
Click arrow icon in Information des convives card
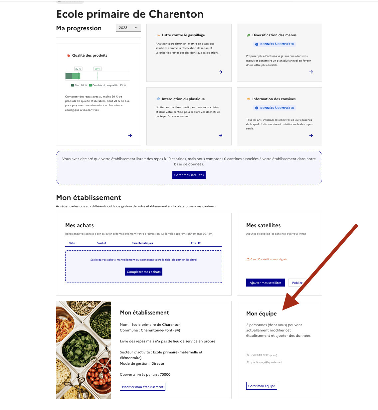[311, 135]
